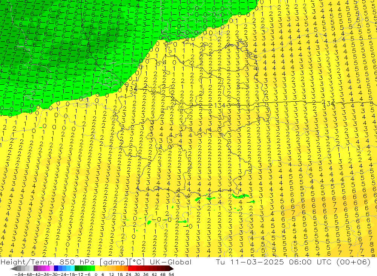Click the '30' legend value under the scale

(137, 274)
